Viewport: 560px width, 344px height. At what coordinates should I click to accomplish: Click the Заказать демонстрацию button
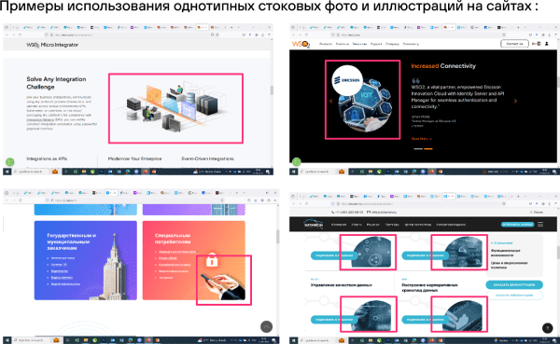(514, 284)
